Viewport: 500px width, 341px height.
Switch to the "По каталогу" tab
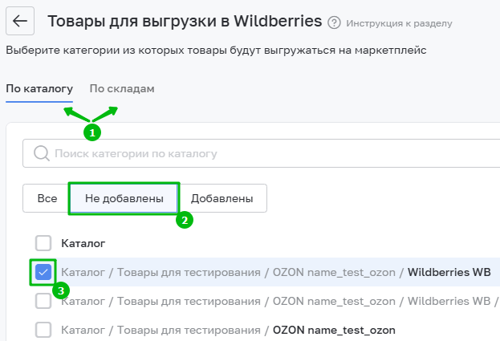(x=39, y=88)
